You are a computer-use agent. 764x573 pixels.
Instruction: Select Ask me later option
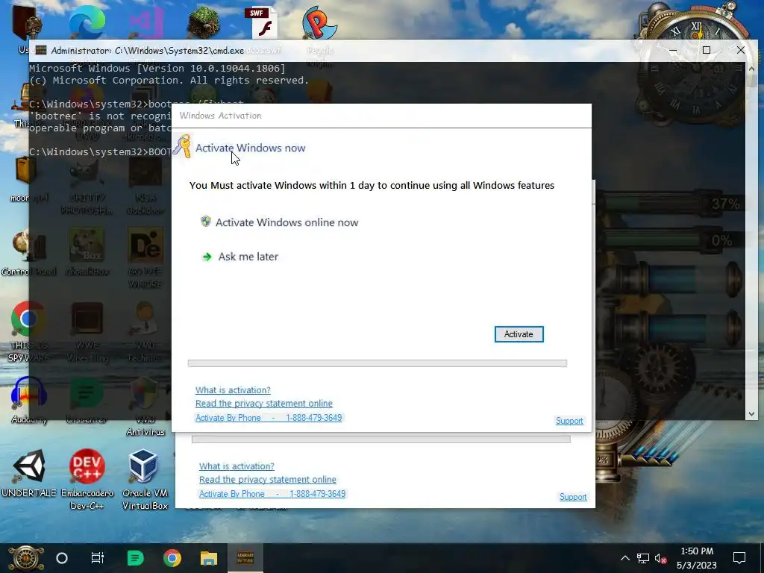(248, 257)
